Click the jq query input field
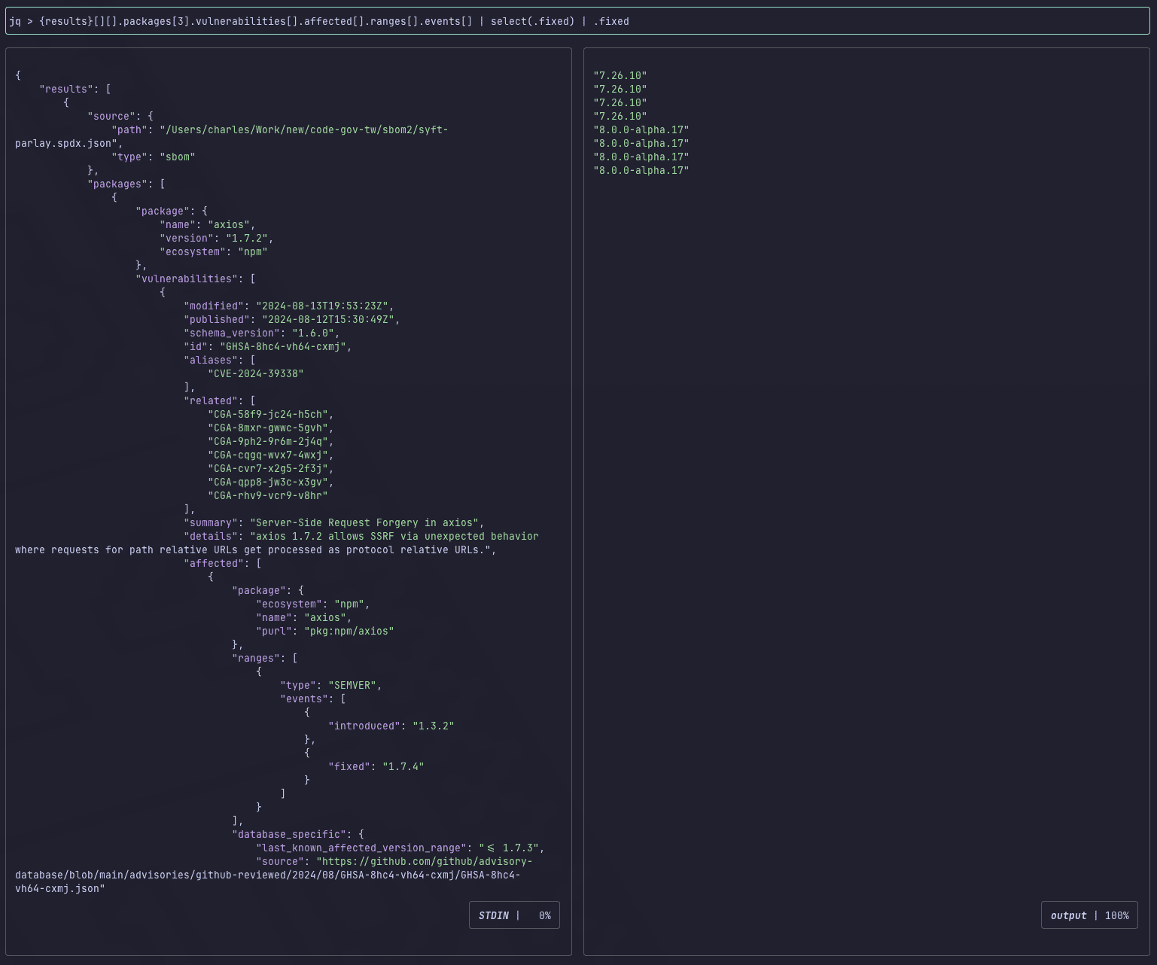 coord(578,21)
